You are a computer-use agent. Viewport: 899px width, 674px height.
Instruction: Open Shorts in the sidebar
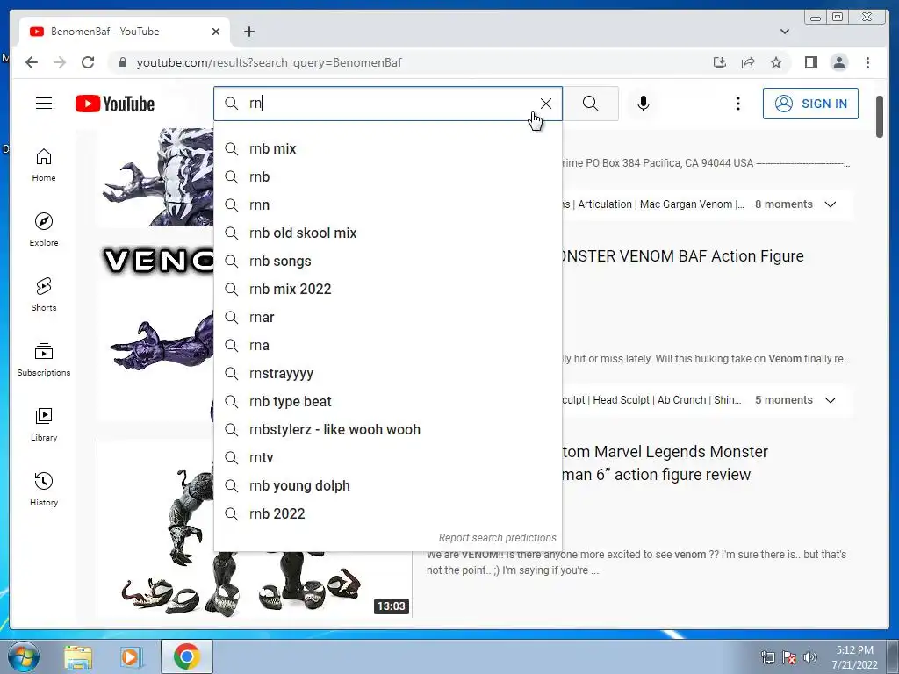pos(44,295)
